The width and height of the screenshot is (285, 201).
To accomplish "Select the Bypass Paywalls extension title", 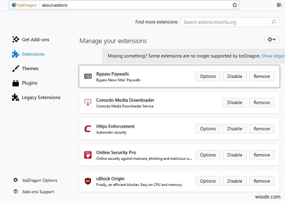I will point(112,74).
